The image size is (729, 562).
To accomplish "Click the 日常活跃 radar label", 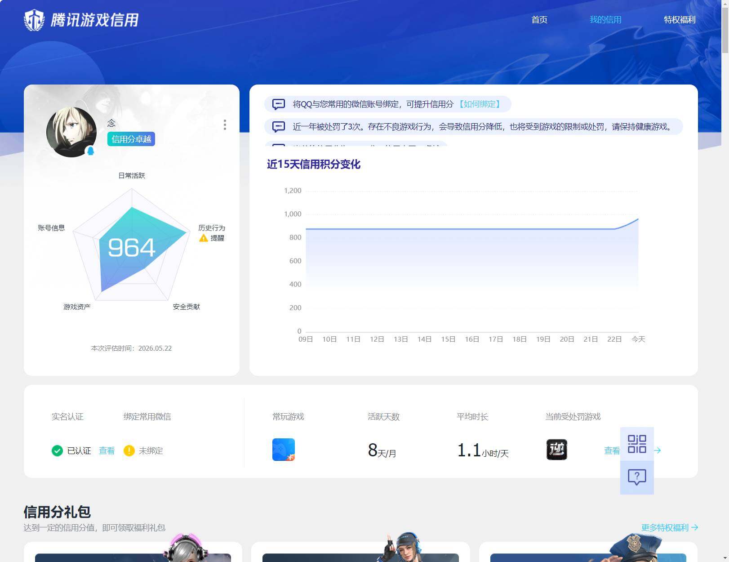I will click(132, 175).
